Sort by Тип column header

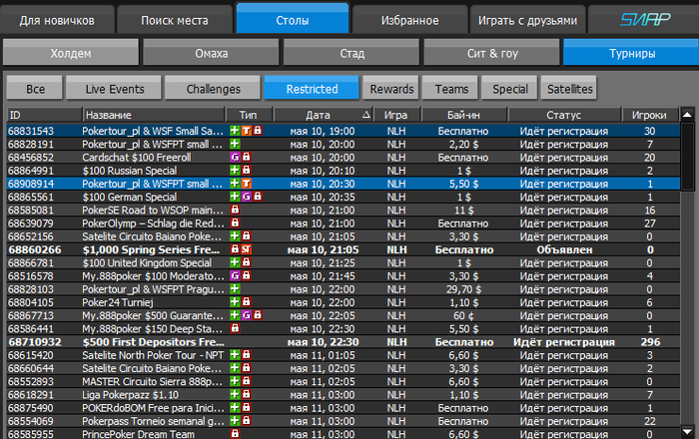(x=249, y=115)
